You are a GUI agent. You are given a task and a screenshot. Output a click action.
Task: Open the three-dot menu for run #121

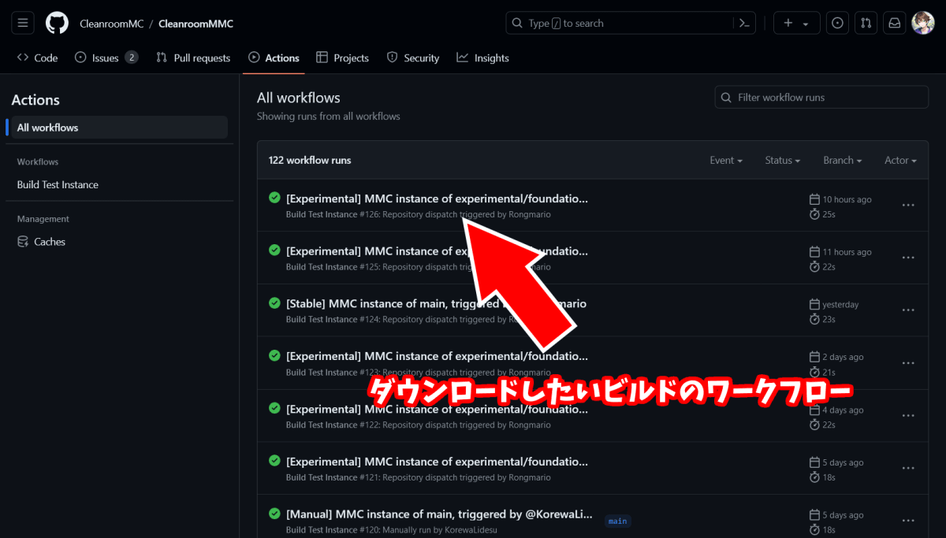[x=908, y=469]
